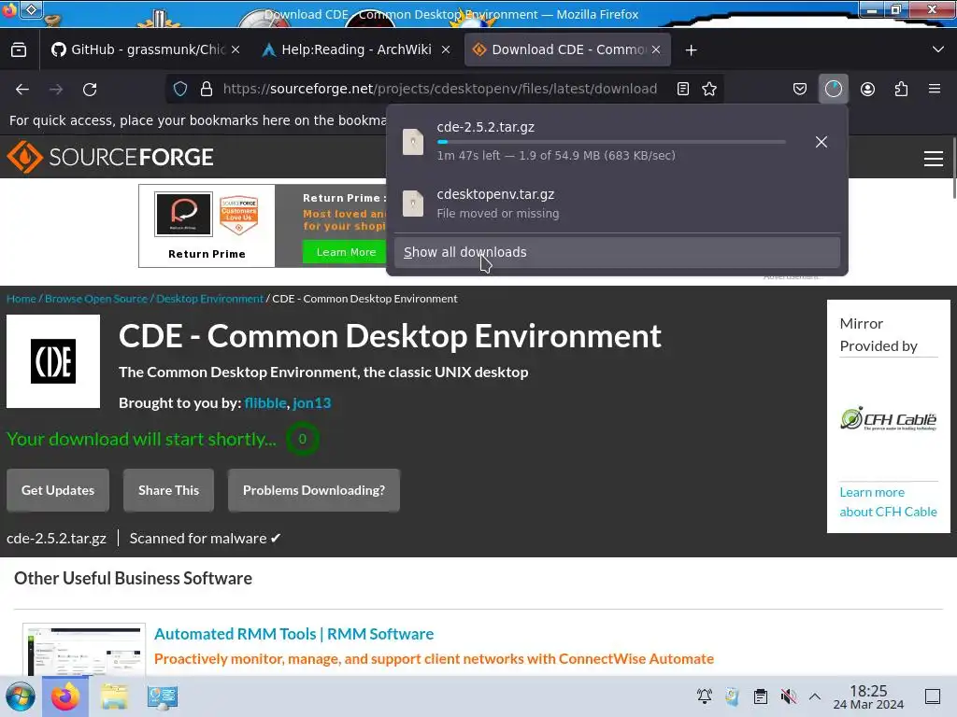Screen dimensions: 957x717
Task: Close the Download CDE tab
Action: pyautogui.click(x=656, y=49)
